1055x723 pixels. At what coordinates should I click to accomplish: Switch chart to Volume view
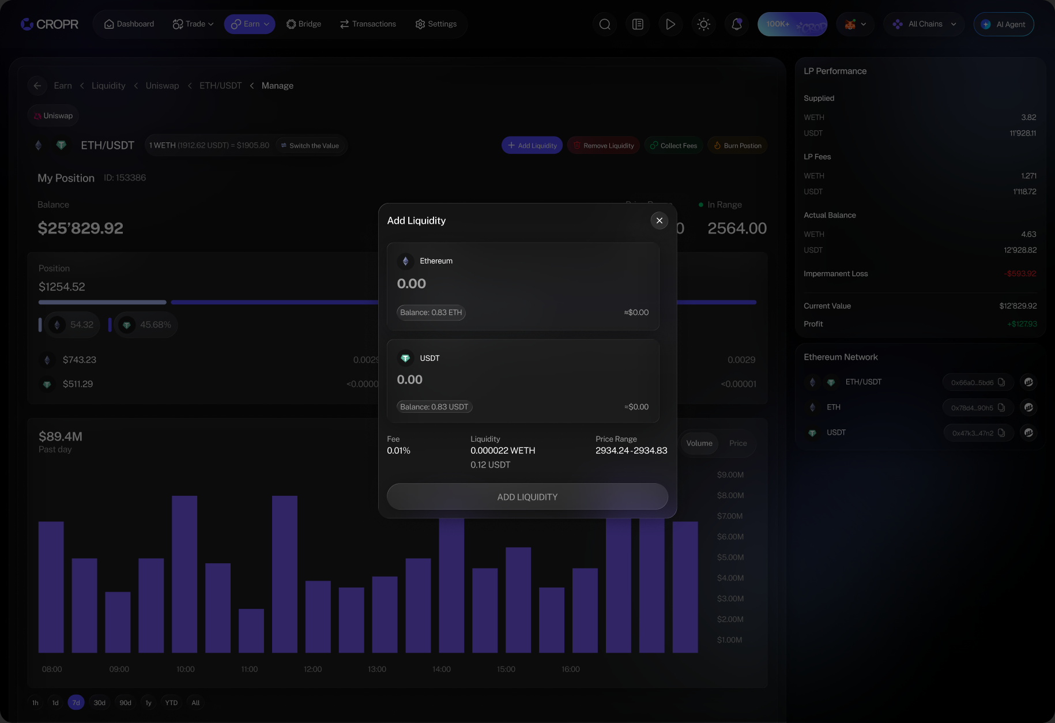[699, 443]
